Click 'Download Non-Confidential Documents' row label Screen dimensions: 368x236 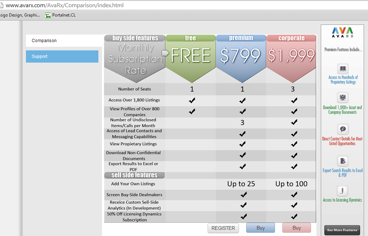tap(134, 155)
